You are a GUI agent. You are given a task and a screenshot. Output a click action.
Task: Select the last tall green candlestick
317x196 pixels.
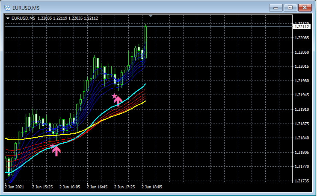[146, 41]
